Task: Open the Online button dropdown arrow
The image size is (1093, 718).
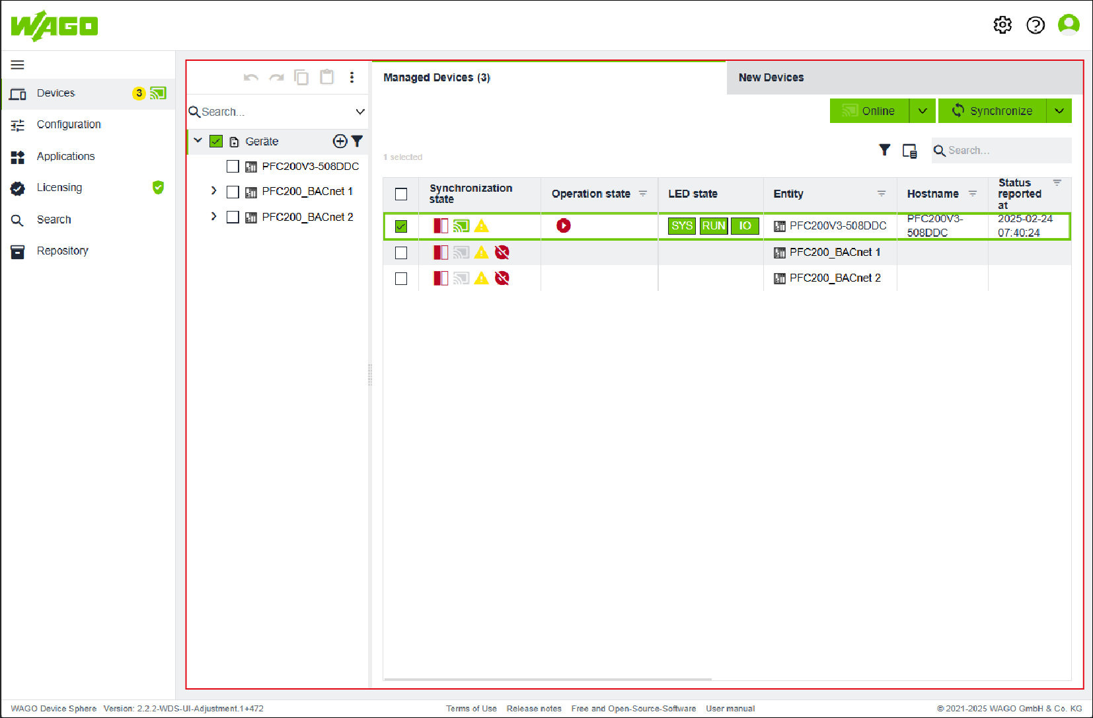Action: coord(923,111)
